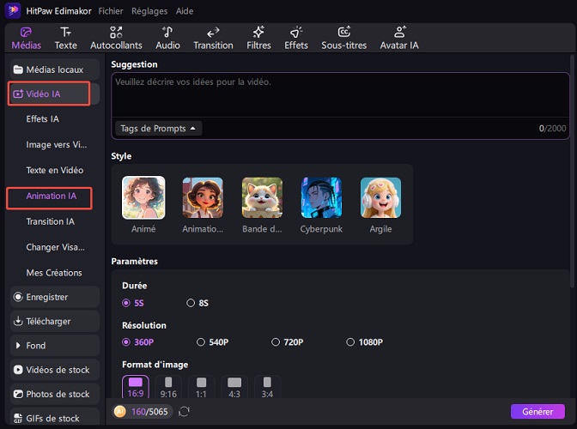Image resolution: width=577 pixels, height=429 pixels.
Task: Open the Réglages menu
Action: [x=149, y=12]
